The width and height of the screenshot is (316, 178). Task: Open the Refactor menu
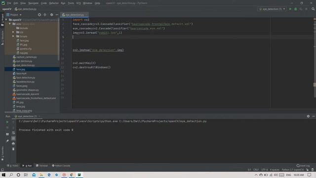click(x=54, y=3)
